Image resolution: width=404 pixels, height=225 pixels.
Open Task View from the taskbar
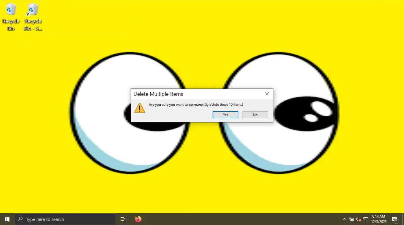tap(123, 219)
